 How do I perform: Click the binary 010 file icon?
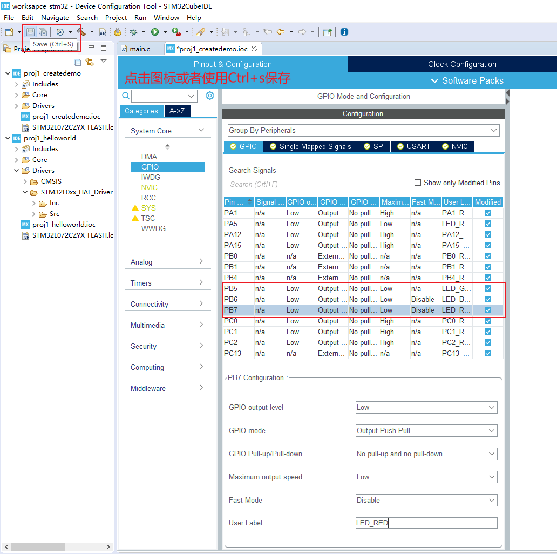coord(103,32)
